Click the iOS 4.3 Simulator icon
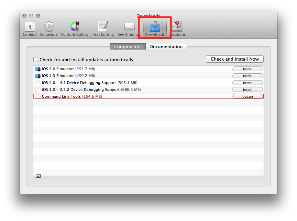The height and width of the screenshot is (221, 297). pyautogui.click(x=38, y=76)
